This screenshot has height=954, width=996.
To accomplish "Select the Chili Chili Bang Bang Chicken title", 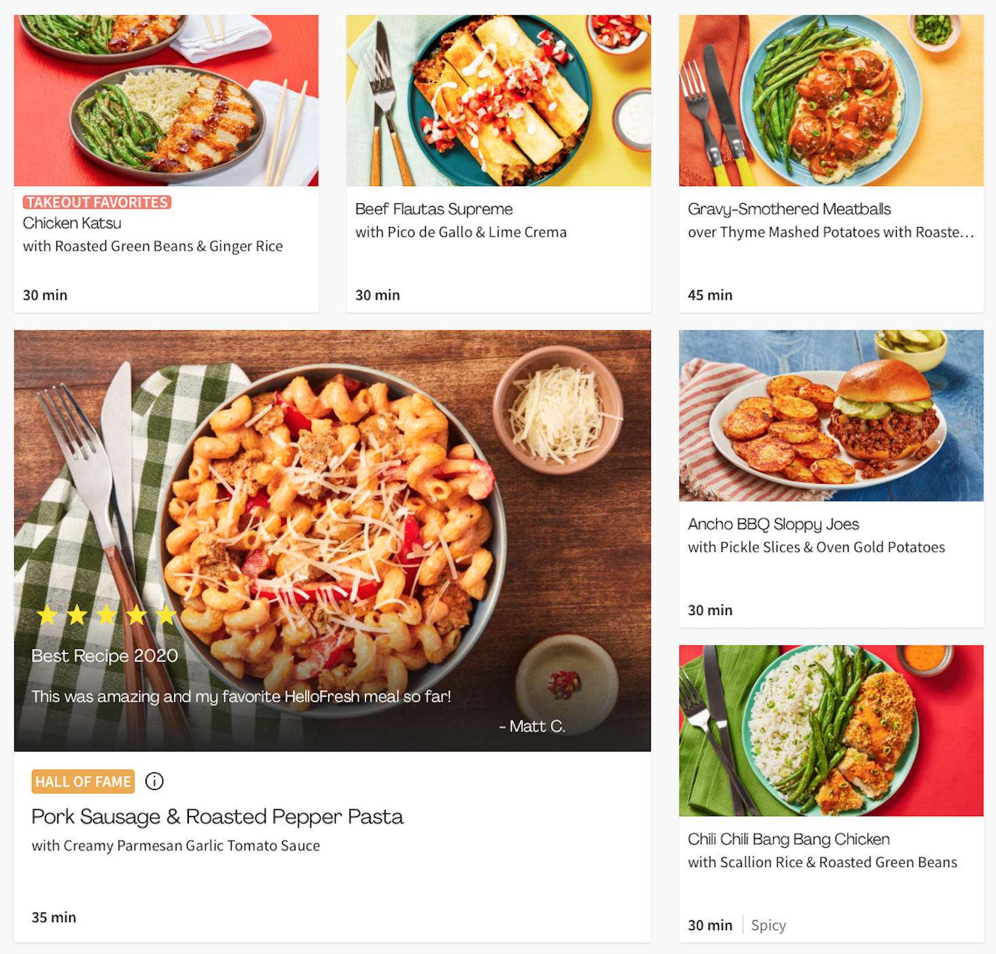I will (x=789, y=839).
